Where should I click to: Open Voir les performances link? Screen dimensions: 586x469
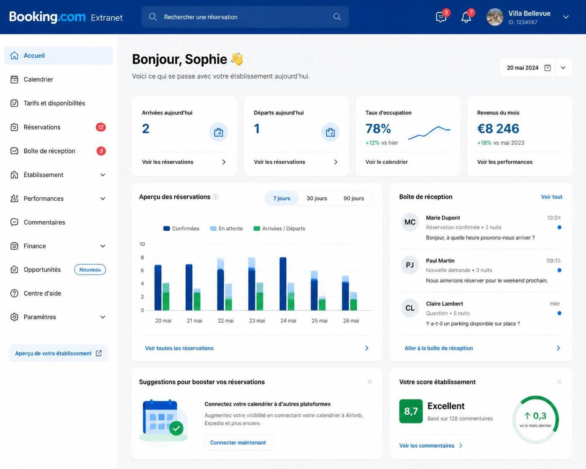(x=505, y=162)
